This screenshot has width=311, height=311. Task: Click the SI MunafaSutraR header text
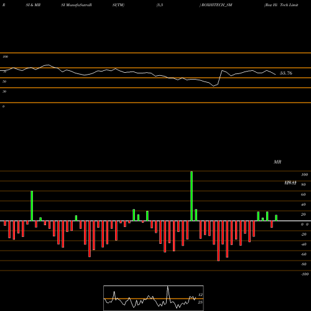[x=77, y=5]
